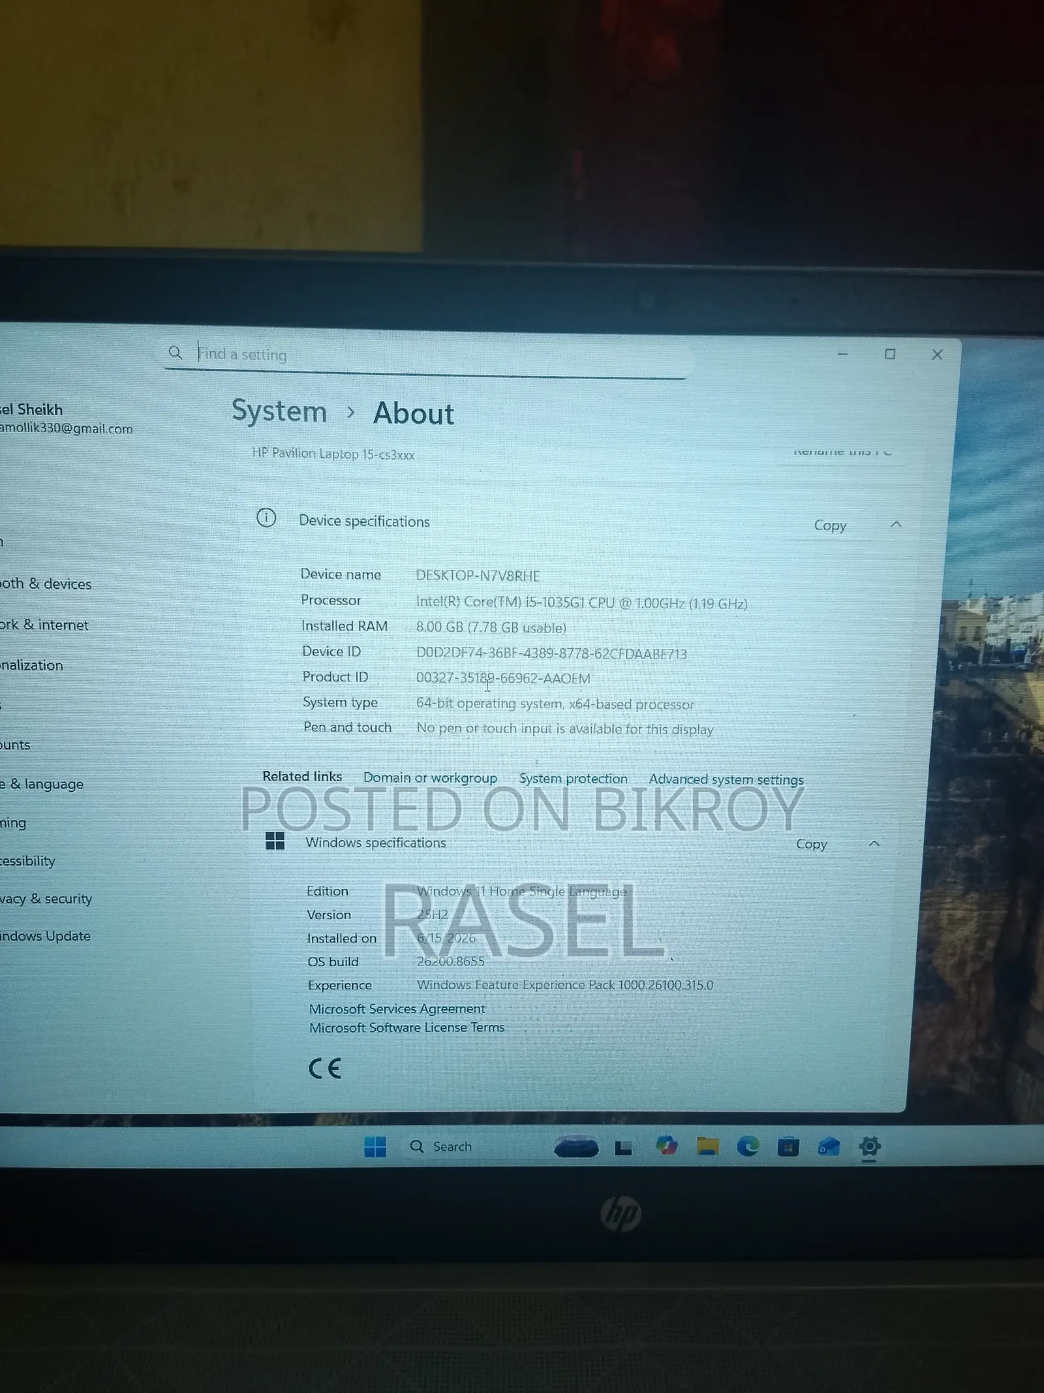Image resolution: width=1044 pixels, height=1393 pixels.
Task: Select the OS build 26200.8655 value
Action: pyautogui.click(x=450, y=962)
